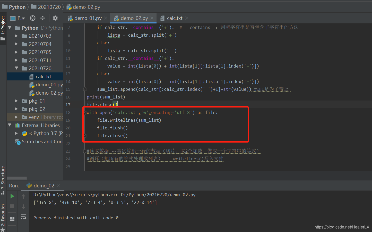Select calc.txt in project tree
The image size is (372, 232).
click(35, 77)
